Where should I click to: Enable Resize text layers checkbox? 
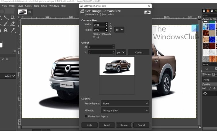[86, 116]
